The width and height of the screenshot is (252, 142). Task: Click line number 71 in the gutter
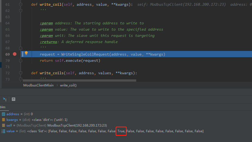[x=8, y=67]
